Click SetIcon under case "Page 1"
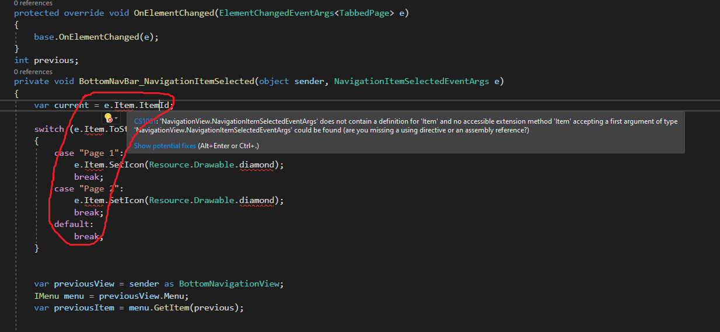This screenshot has height=332, width=720. pos(127,165)
